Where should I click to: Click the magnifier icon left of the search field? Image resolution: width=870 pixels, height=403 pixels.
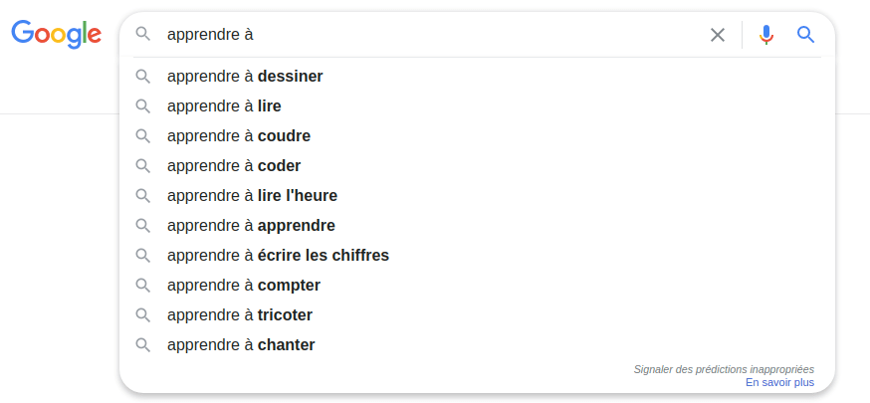143,35
